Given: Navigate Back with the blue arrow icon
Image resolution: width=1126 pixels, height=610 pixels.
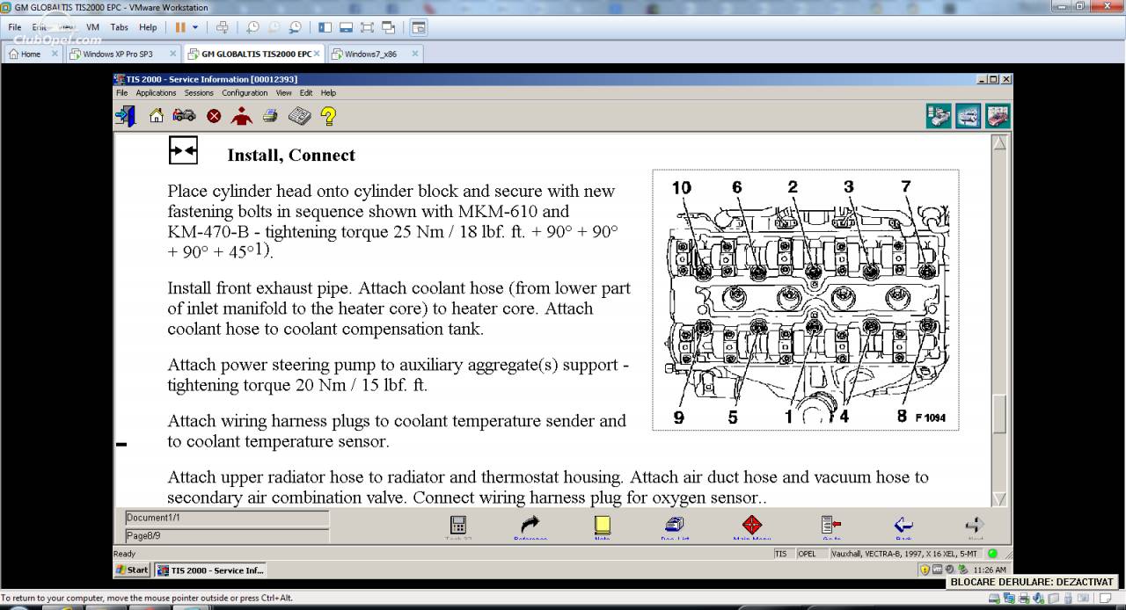Looking at the screenshot, I should [903, 526].
